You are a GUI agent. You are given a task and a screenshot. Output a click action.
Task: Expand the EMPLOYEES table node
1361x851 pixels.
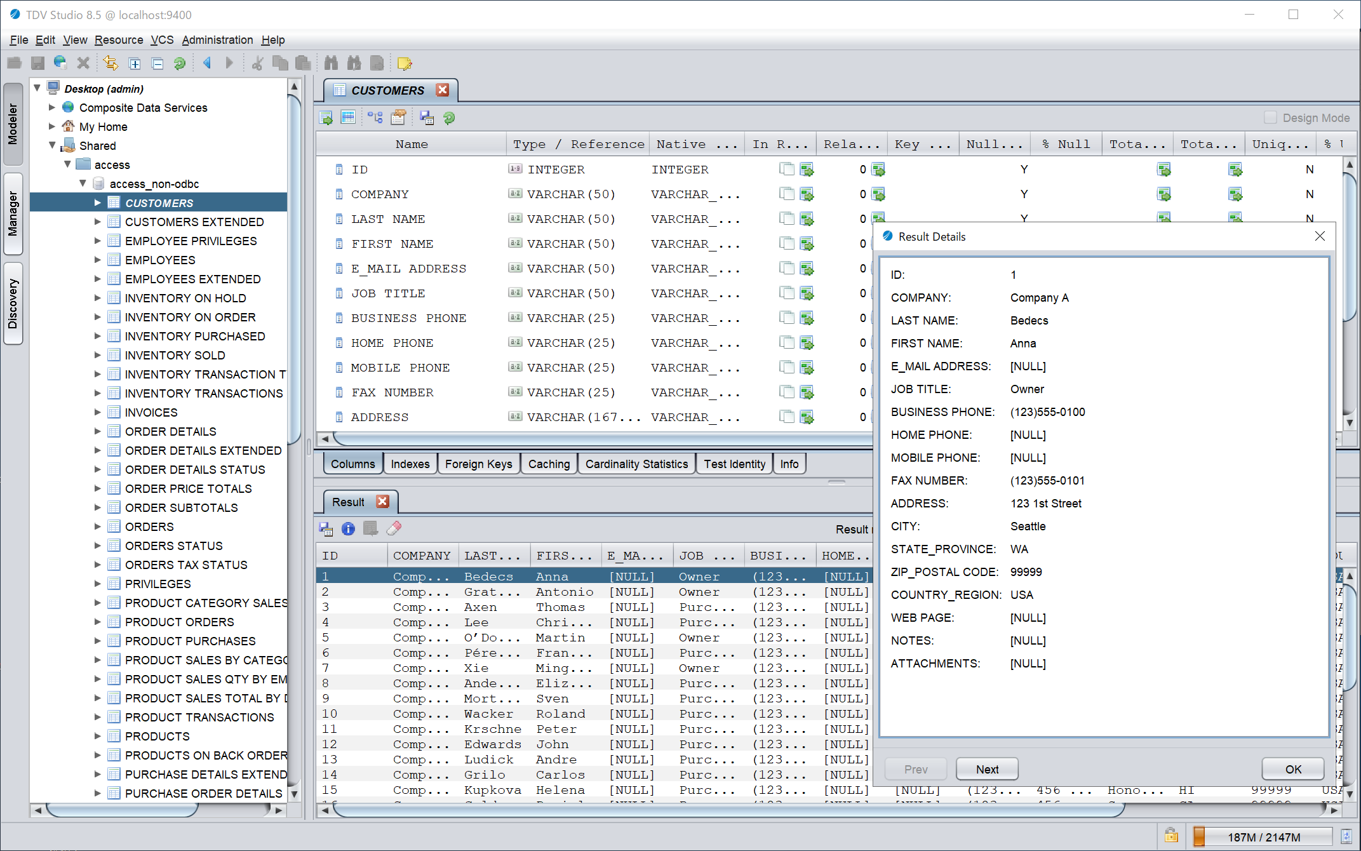[98, 260]
